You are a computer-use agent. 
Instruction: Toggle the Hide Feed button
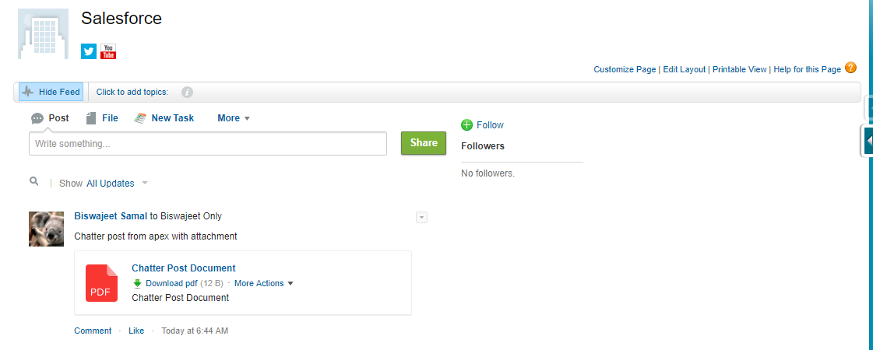pyautogui.click(x=51, y=92)
